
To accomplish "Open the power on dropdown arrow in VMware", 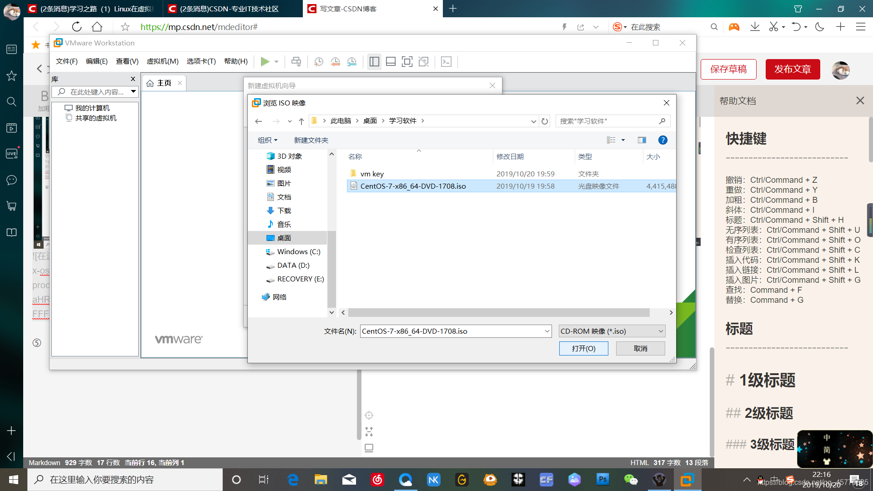I will pos(276,61).
